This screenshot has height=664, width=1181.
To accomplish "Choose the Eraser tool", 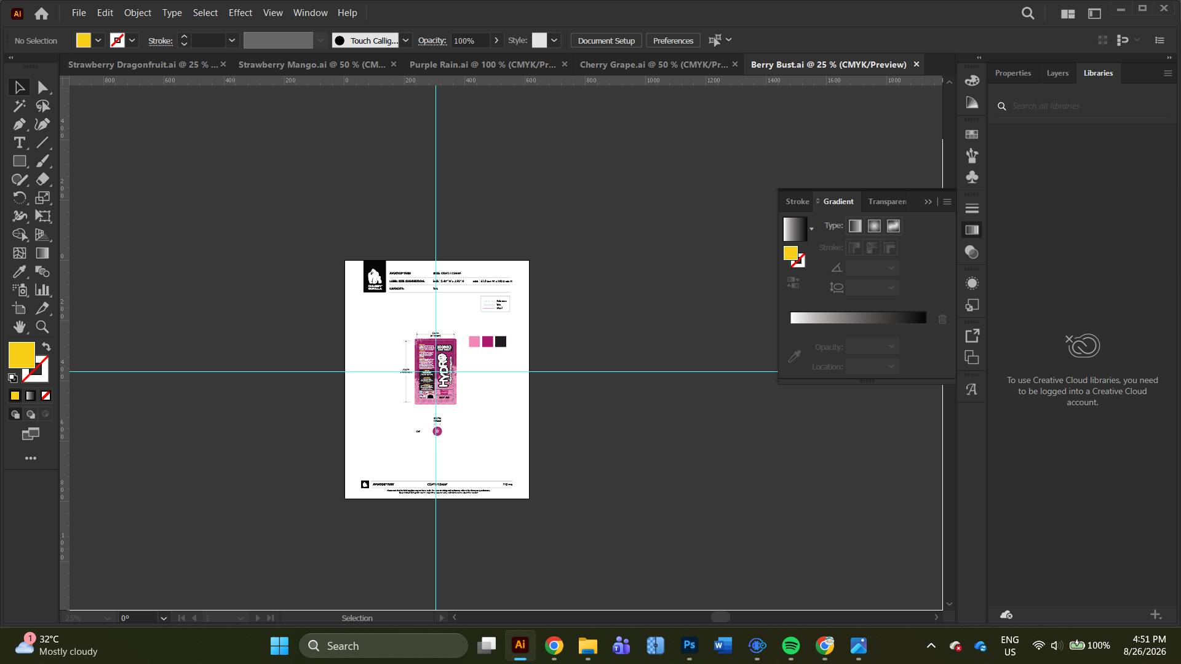I will 42,180.
